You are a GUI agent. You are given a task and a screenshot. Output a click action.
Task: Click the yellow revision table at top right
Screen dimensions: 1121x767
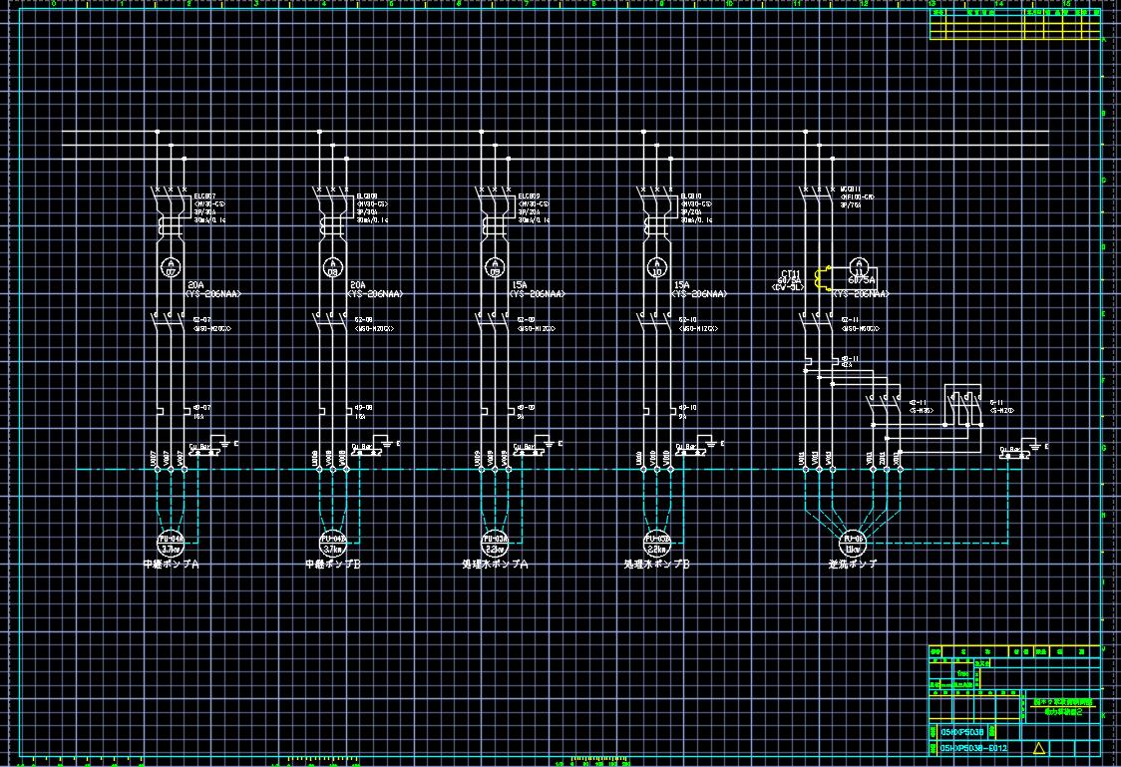(x=1015, y=24)
